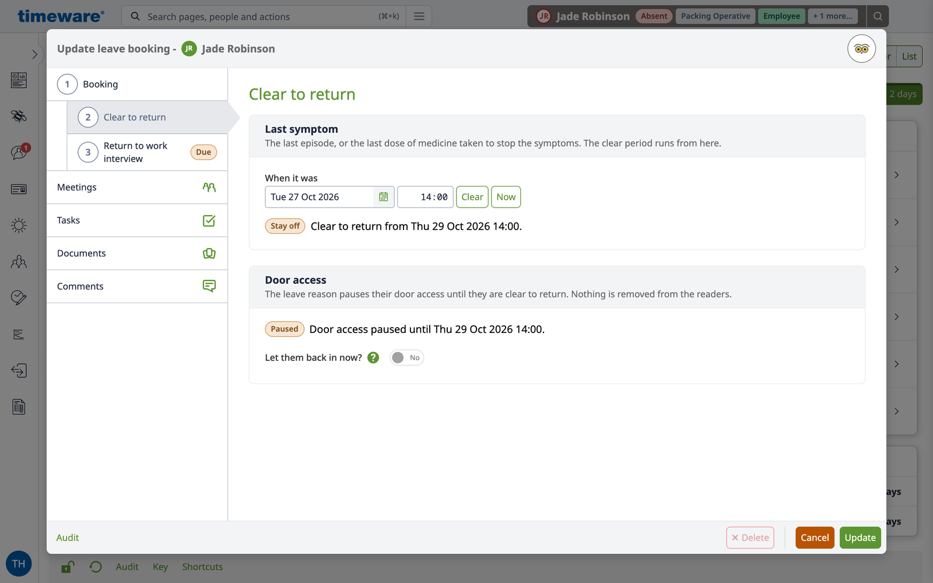The height and width of the screenshot is (583, 933).
Task: Open the Audit link in dialog footer
Action: (68, 538)
